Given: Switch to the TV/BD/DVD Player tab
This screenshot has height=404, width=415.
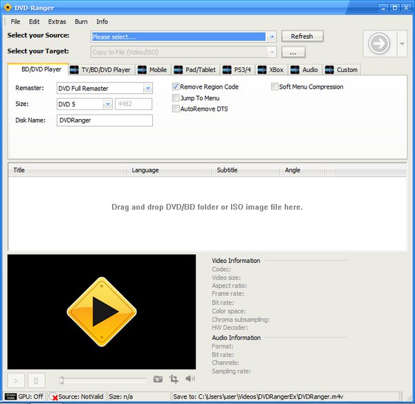Looking at the screenshot, I should (x=100, y=70).
